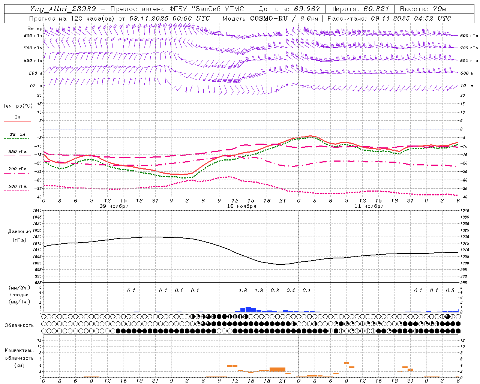Click the Широта: 60.321 header field
The height and width of the screenshot is (384, 480).
(360, 9)
